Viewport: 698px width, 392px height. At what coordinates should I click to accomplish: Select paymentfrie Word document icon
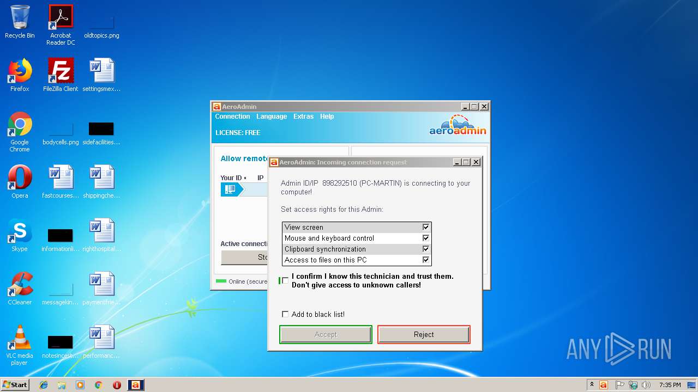click(101, 289)
